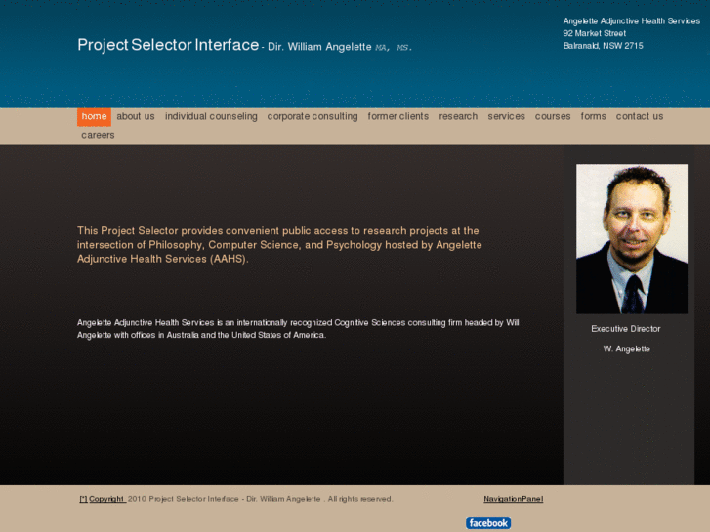Viewport: 710px width, 532px height.
Task: Select the 'W. Angelette' caption text
Action: (x=626, y=349)
